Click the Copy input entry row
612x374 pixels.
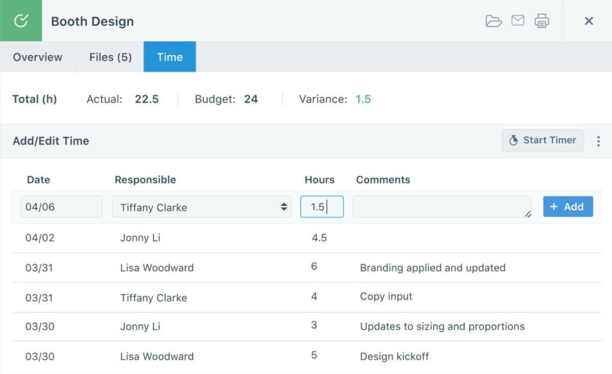(x=386, y=297)
